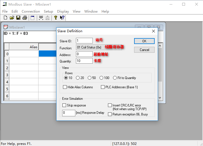Click row header 1 in Mbslave1 table
Viewport: 203px width, 146px height.
click(x=7, y=61)
